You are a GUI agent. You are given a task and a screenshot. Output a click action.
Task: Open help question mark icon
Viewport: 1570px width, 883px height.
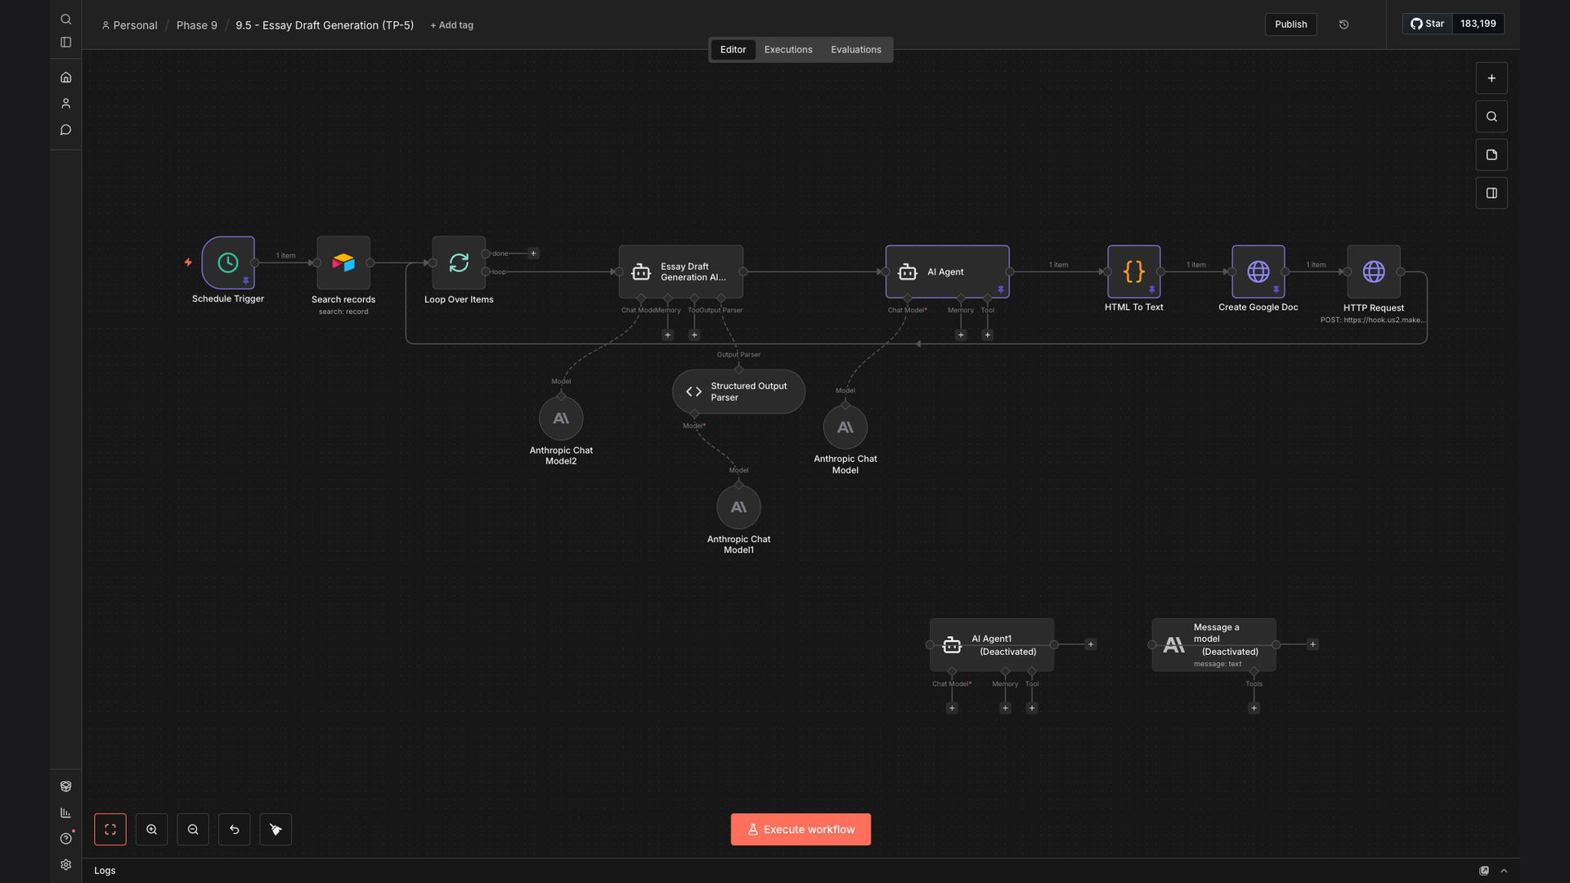tap(65, 838)
